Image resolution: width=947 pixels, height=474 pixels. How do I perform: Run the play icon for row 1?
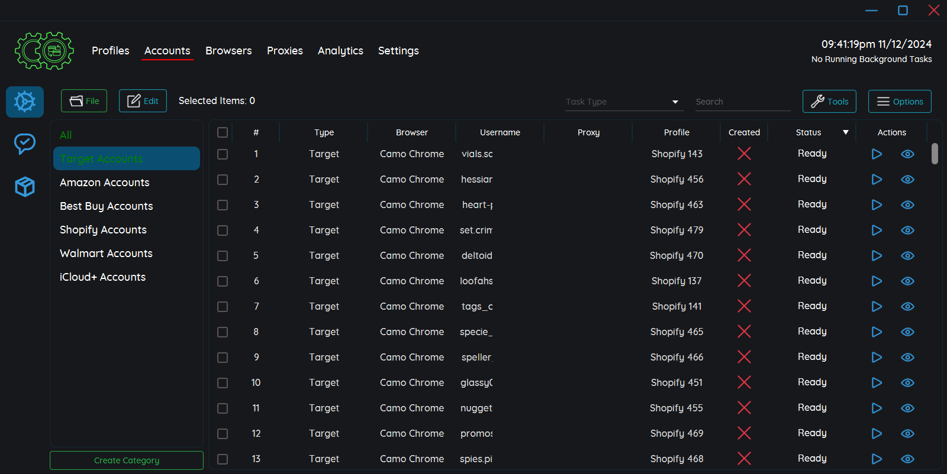pyautogui.click(x=877, y=154)
